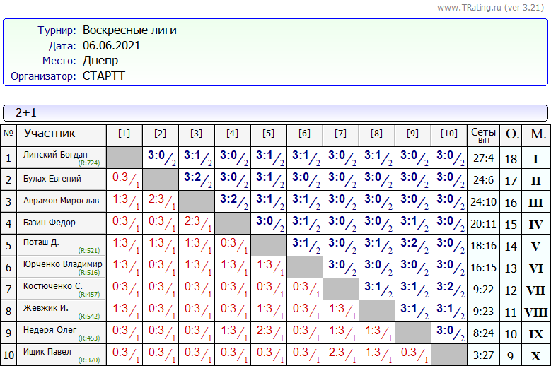Click the М. place column header
Image resolution: width=551 pixels, height=366 pixels.
tap(538, 134)
